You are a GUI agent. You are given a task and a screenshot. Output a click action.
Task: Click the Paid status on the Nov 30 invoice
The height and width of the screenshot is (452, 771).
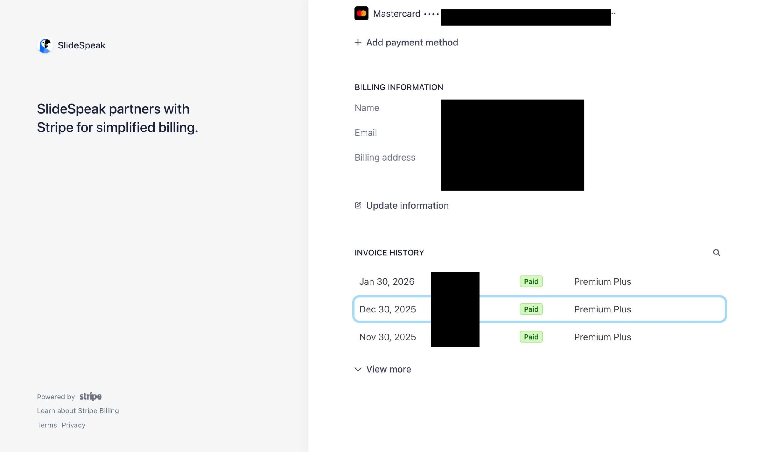(531, 337)
